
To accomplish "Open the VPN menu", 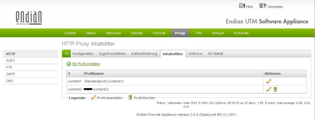I will (198, 33).
